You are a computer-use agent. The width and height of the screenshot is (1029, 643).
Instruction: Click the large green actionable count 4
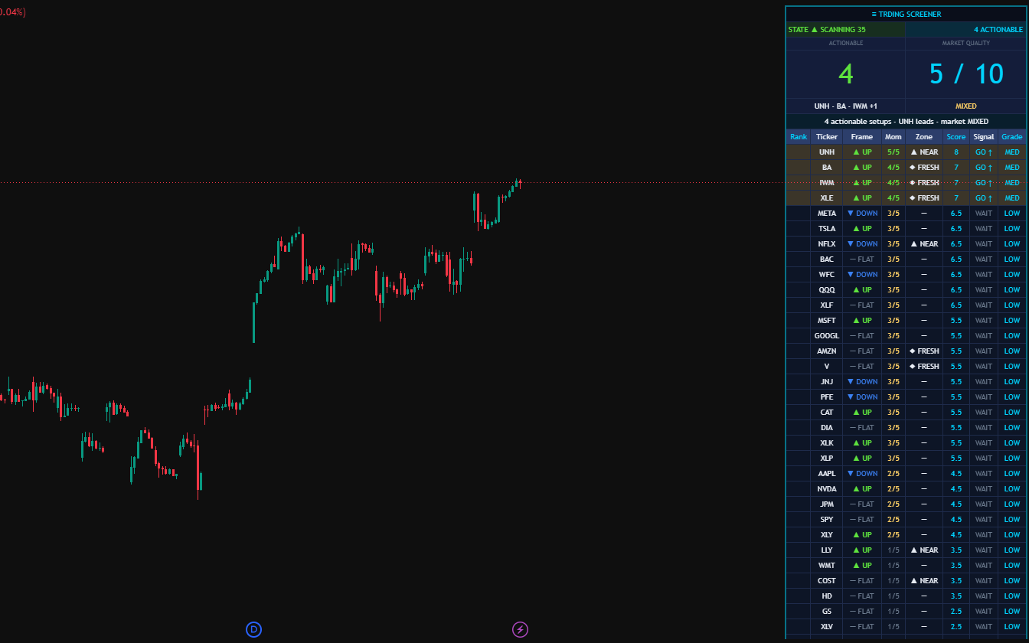point(845,73)
